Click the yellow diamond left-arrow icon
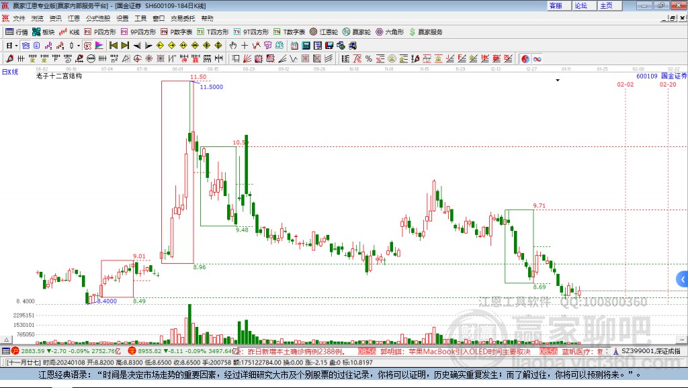The image size is (688, 388). pyautogui.click(x=160, y=46)
